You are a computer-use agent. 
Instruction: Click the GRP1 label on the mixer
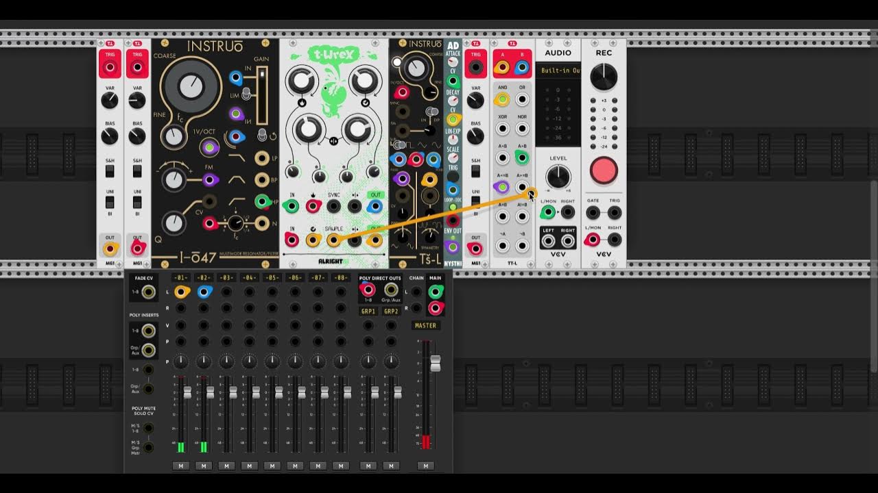368,311
